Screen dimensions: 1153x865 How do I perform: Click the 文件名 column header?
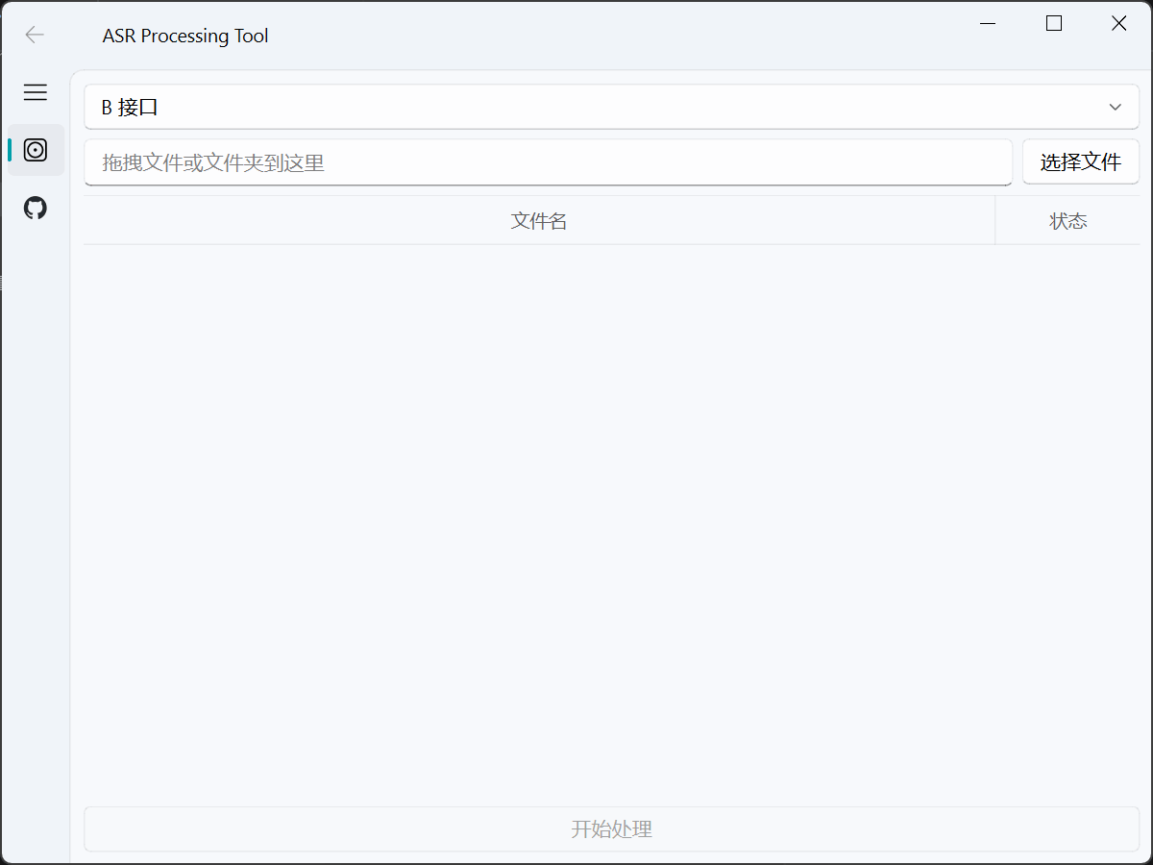[539, 221]
